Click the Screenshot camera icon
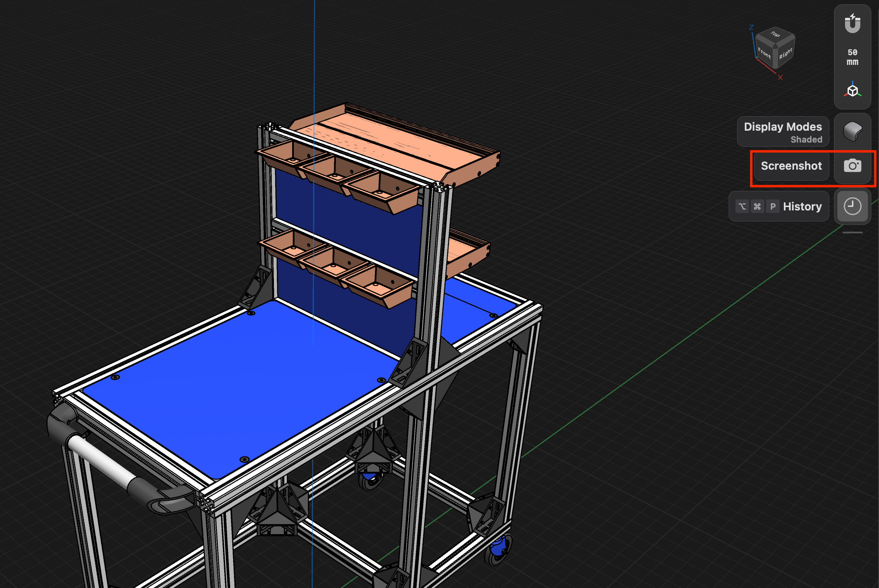This screenshot has width=879, height=588. click(852, 166)
